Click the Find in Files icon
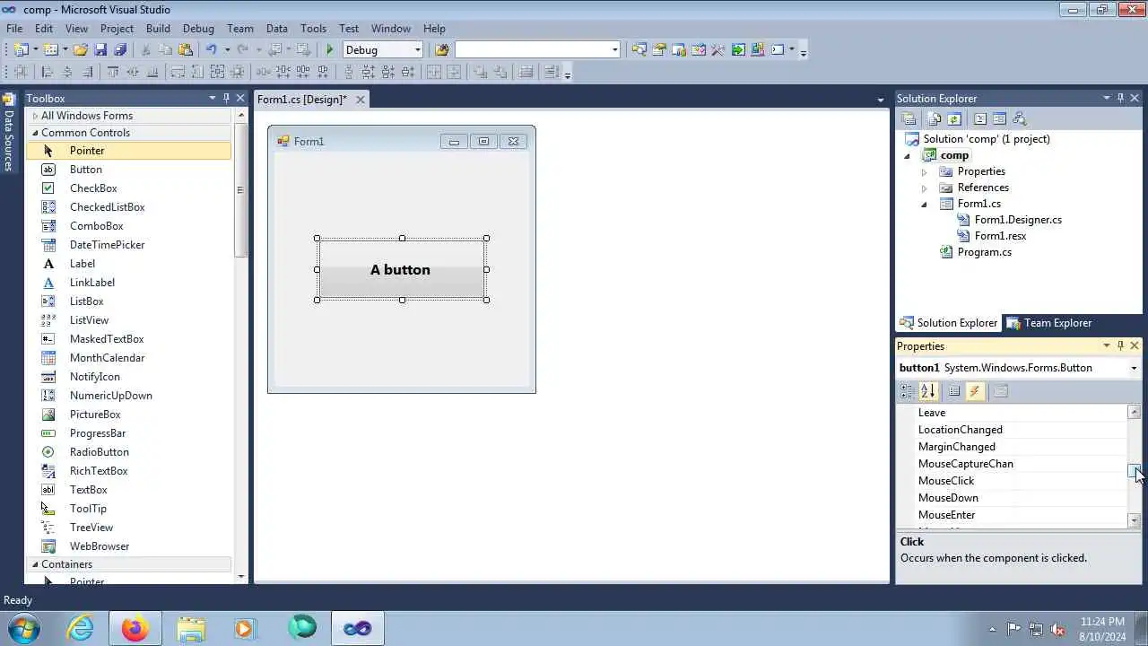Screen dimensions: 1148x646 441,50
